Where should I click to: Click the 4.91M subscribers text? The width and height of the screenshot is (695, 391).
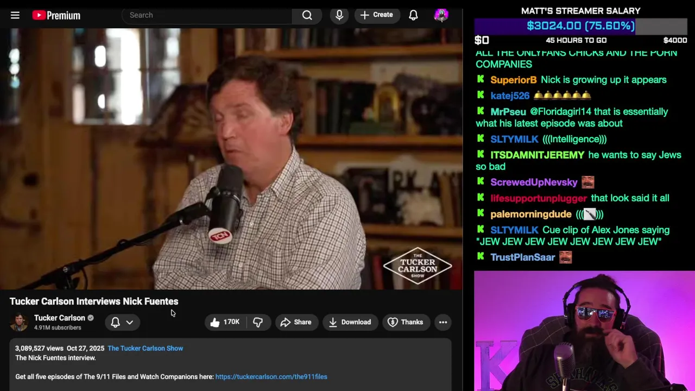(58, 327)
